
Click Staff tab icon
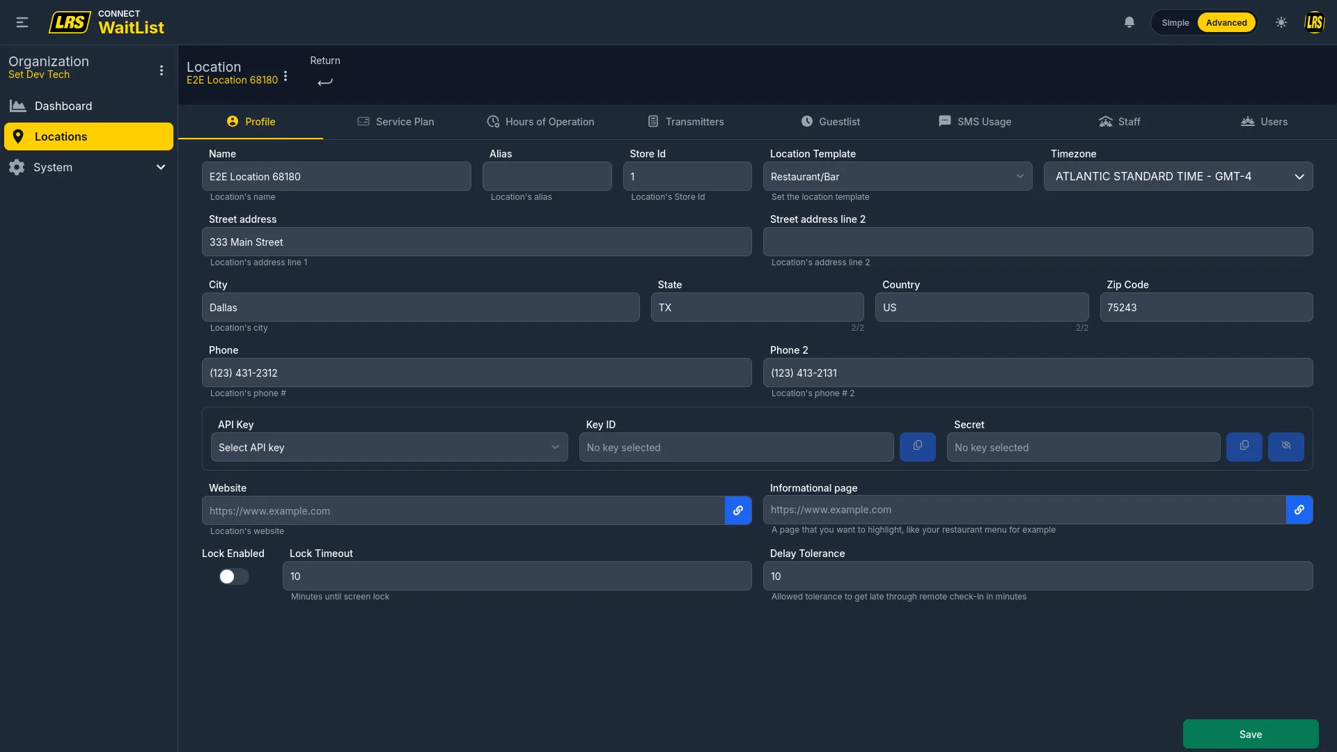pos(1106,121)
